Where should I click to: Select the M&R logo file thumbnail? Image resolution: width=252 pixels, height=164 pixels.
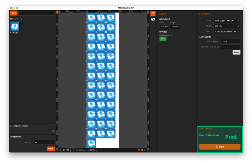click(15, 26)
